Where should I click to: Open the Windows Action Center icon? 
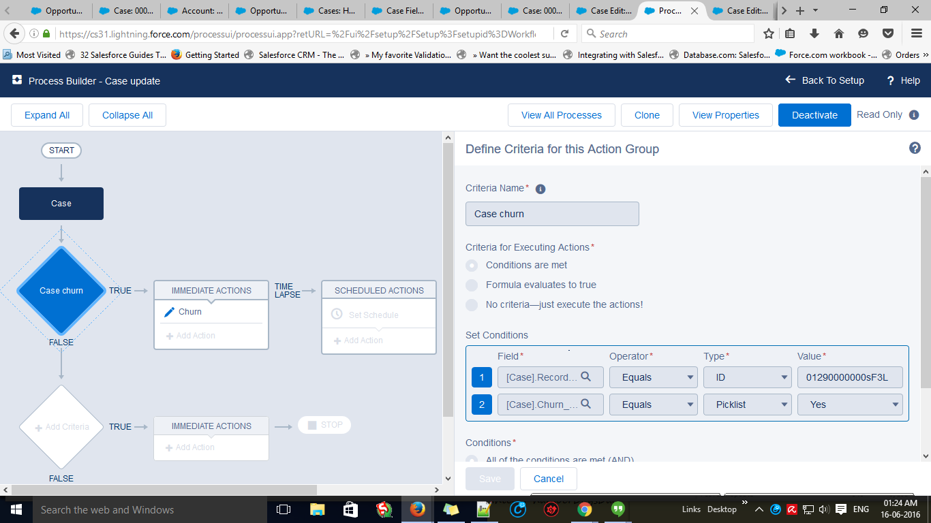coord(840,509)
